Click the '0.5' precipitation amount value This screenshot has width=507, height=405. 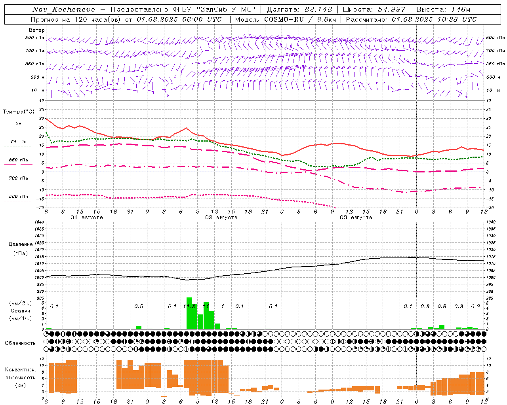(x=139, y=307)
